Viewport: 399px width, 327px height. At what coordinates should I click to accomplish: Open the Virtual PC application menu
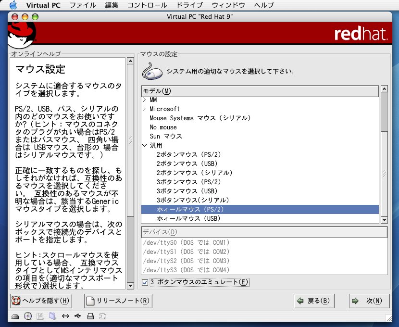[43, 5]
